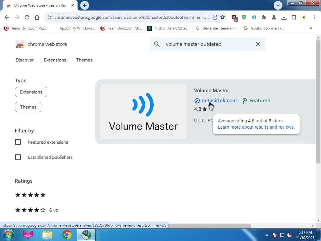Open the profile avatar icon
This screenshot has width=321, height=241.
tap(304, 18)
